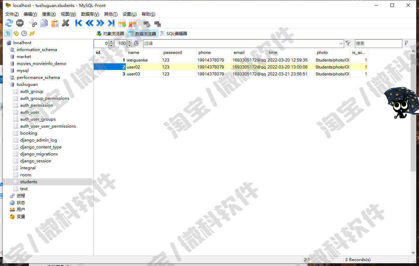Click the STOP icon in toolbar
Image resolution: width=419 pixels, height=266 pixels.
pos(20,23)
